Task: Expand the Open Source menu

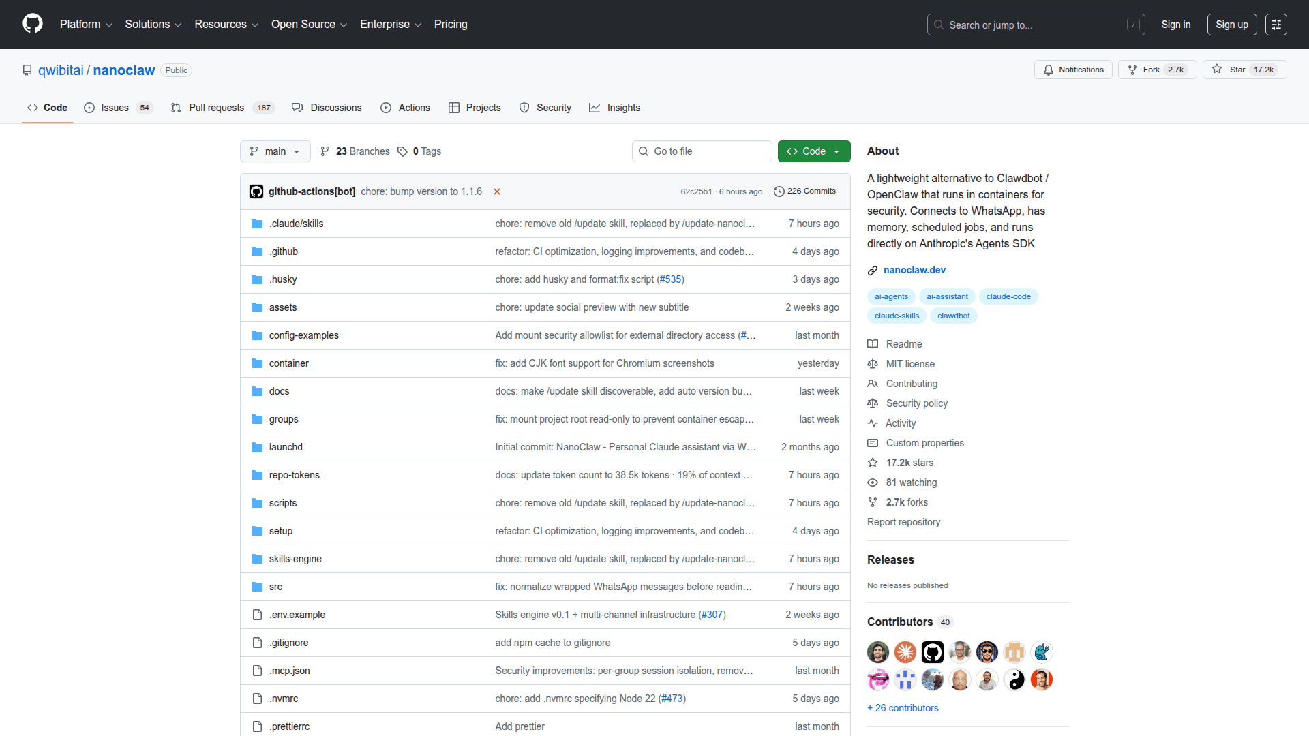Action: (x=309, y=25)
